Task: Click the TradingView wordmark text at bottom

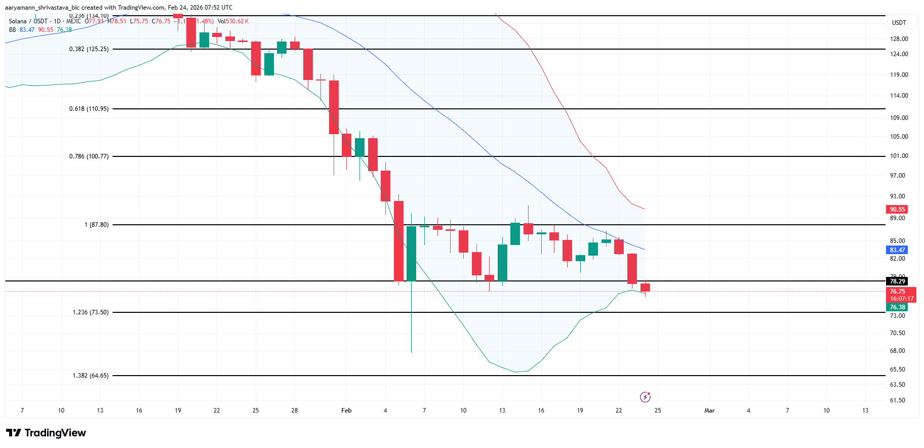Action: 55,433
